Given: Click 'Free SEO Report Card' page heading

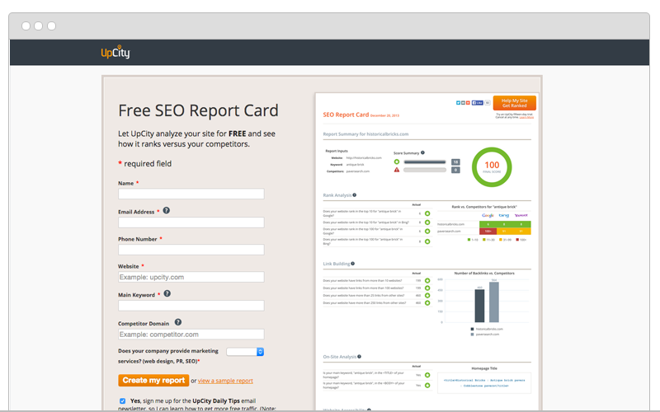Looking at the screenshot, I should [x=198, y=110].
